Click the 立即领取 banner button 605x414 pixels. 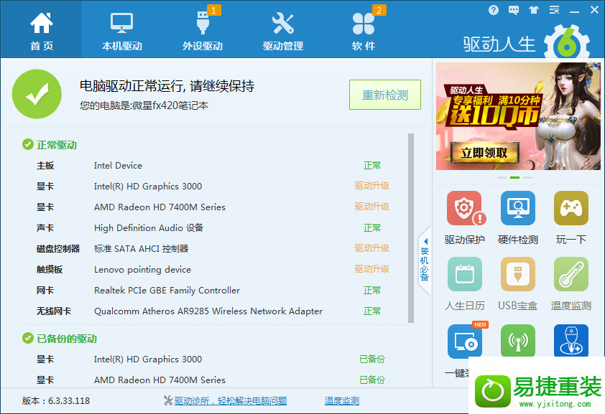click(x=484, y=153)
